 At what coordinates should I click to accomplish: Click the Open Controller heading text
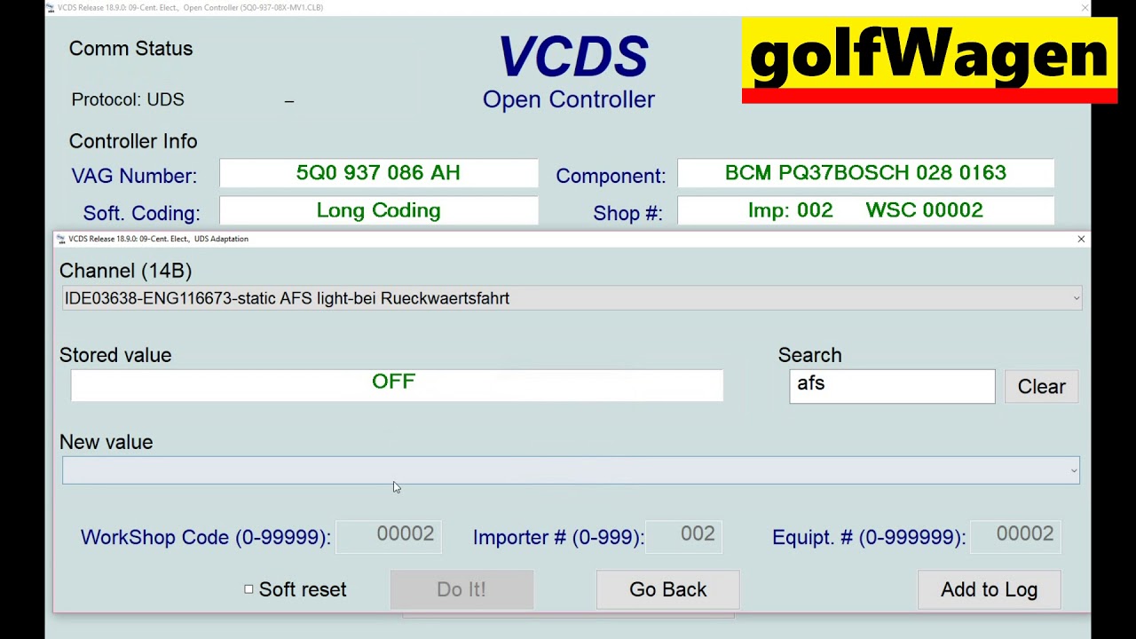click(568, 99)
